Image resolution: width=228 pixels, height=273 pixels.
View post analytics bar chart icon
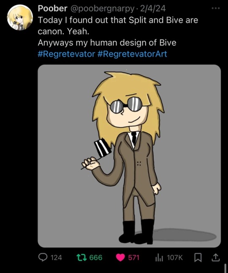coord(159,258)
